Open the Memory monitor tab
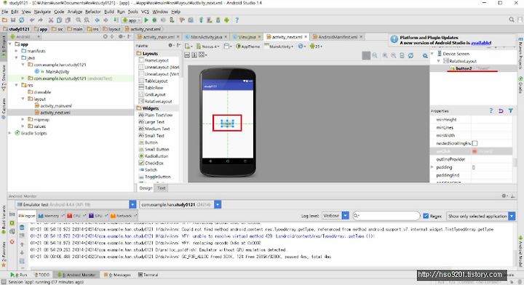524x285 pixels. click(50, 216)
